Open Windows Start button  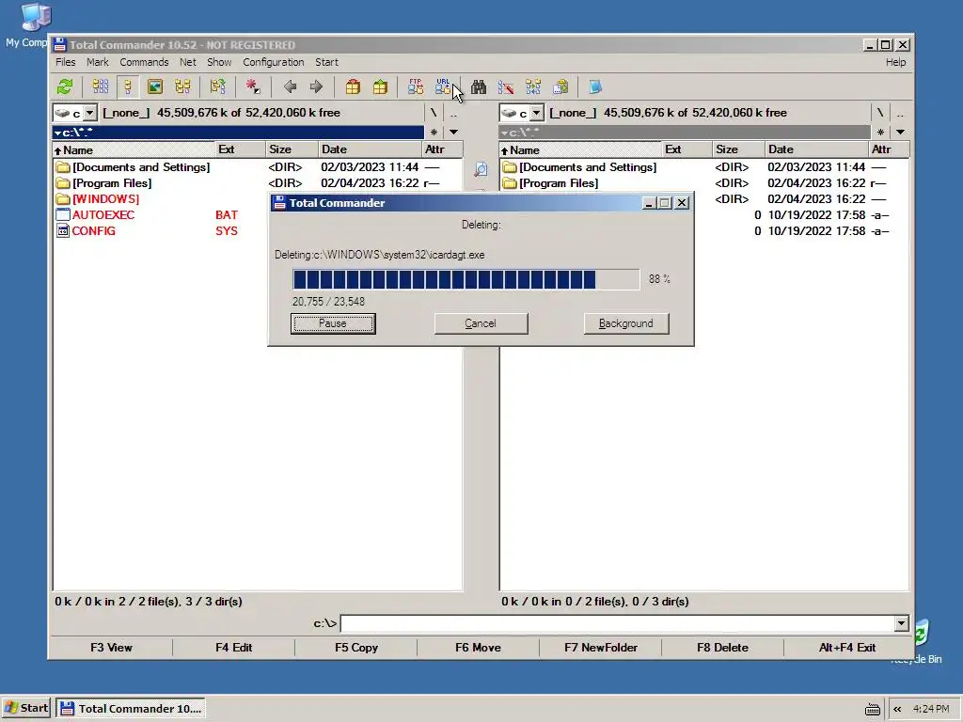[x=26, y=708]
